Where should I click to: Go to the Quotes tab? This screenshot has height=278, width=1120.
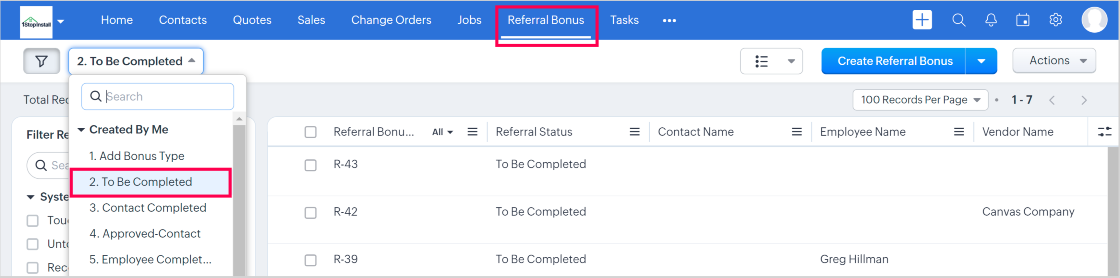point(252,20)
